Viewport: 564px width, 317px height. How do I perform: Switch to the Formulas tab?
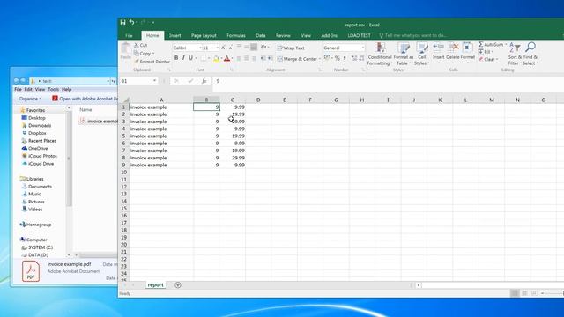click(x=236, y=35)
